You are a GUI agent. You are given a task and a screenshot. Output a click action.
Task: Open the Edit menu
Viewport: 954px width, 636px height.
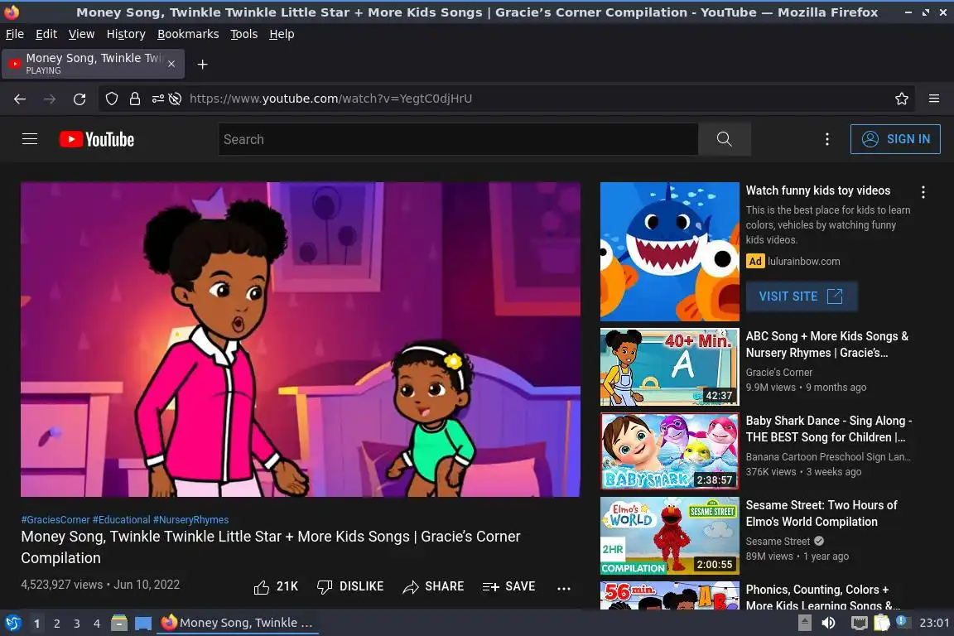(x=46, y=34)
